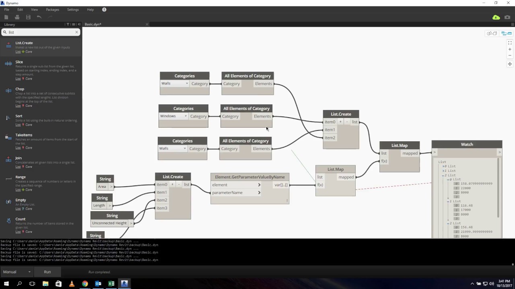The width and height of the screenshot is (515, 289).
Task: Open the Walls dropdown in top Categories node
Action: 175,83
